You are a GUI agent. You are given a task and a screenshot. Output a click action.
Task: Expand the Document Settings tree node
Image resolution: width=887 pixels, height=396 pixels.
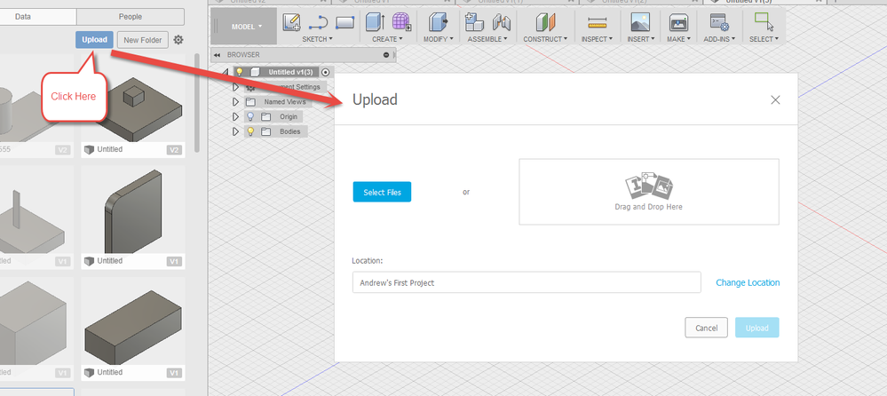point(236,87)
